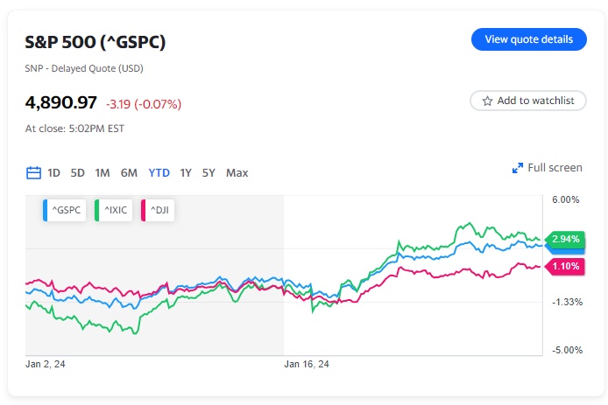Image resolution: width=608 pixels, height=405 pixels.
Task: Click the View quote details button
Action: 529,39
